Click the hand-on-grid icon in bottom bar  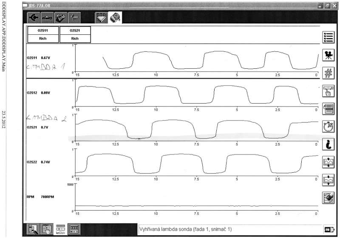(47, 229)
